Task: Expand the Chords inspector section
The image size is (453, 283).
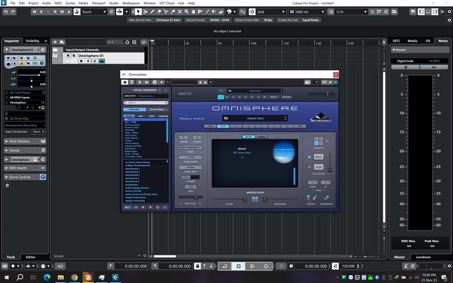Action: [x=25, y=150]
